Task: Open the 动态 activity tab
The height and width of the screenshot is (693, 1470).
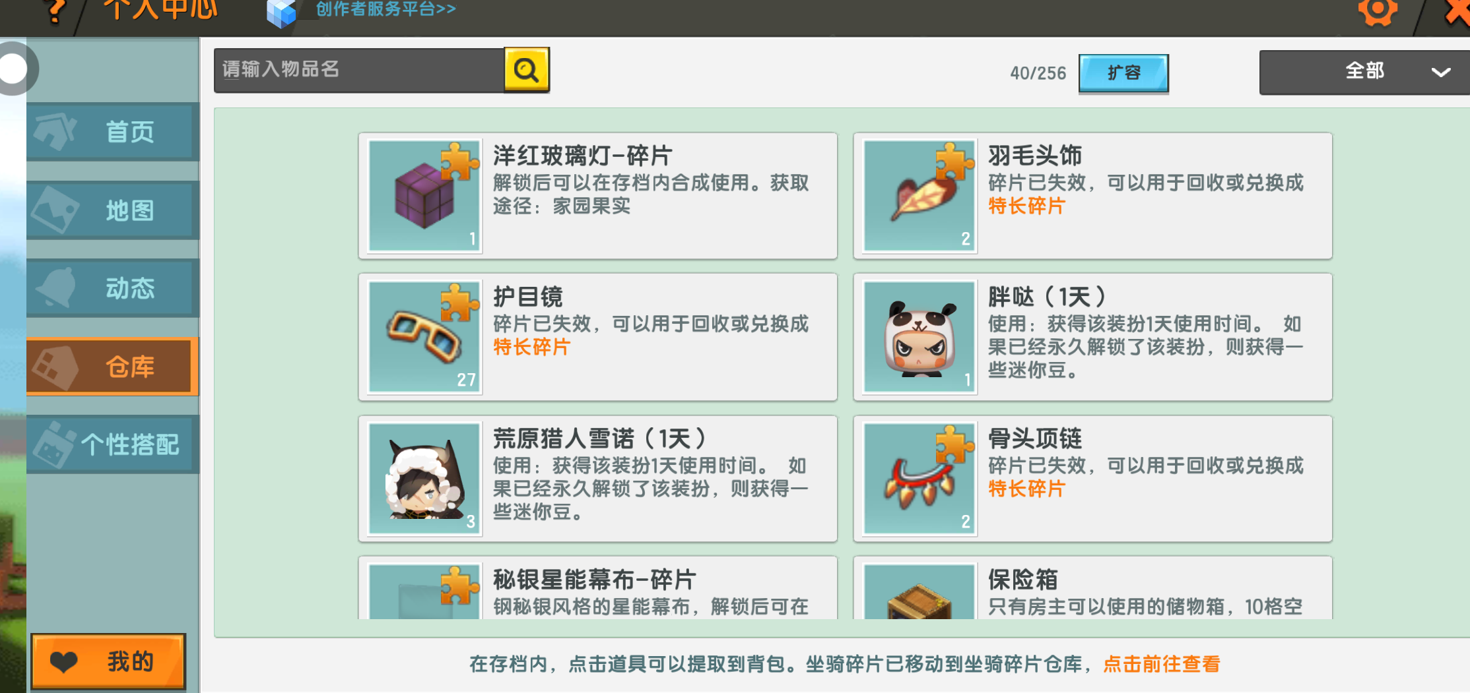Action: coord(112,288)
